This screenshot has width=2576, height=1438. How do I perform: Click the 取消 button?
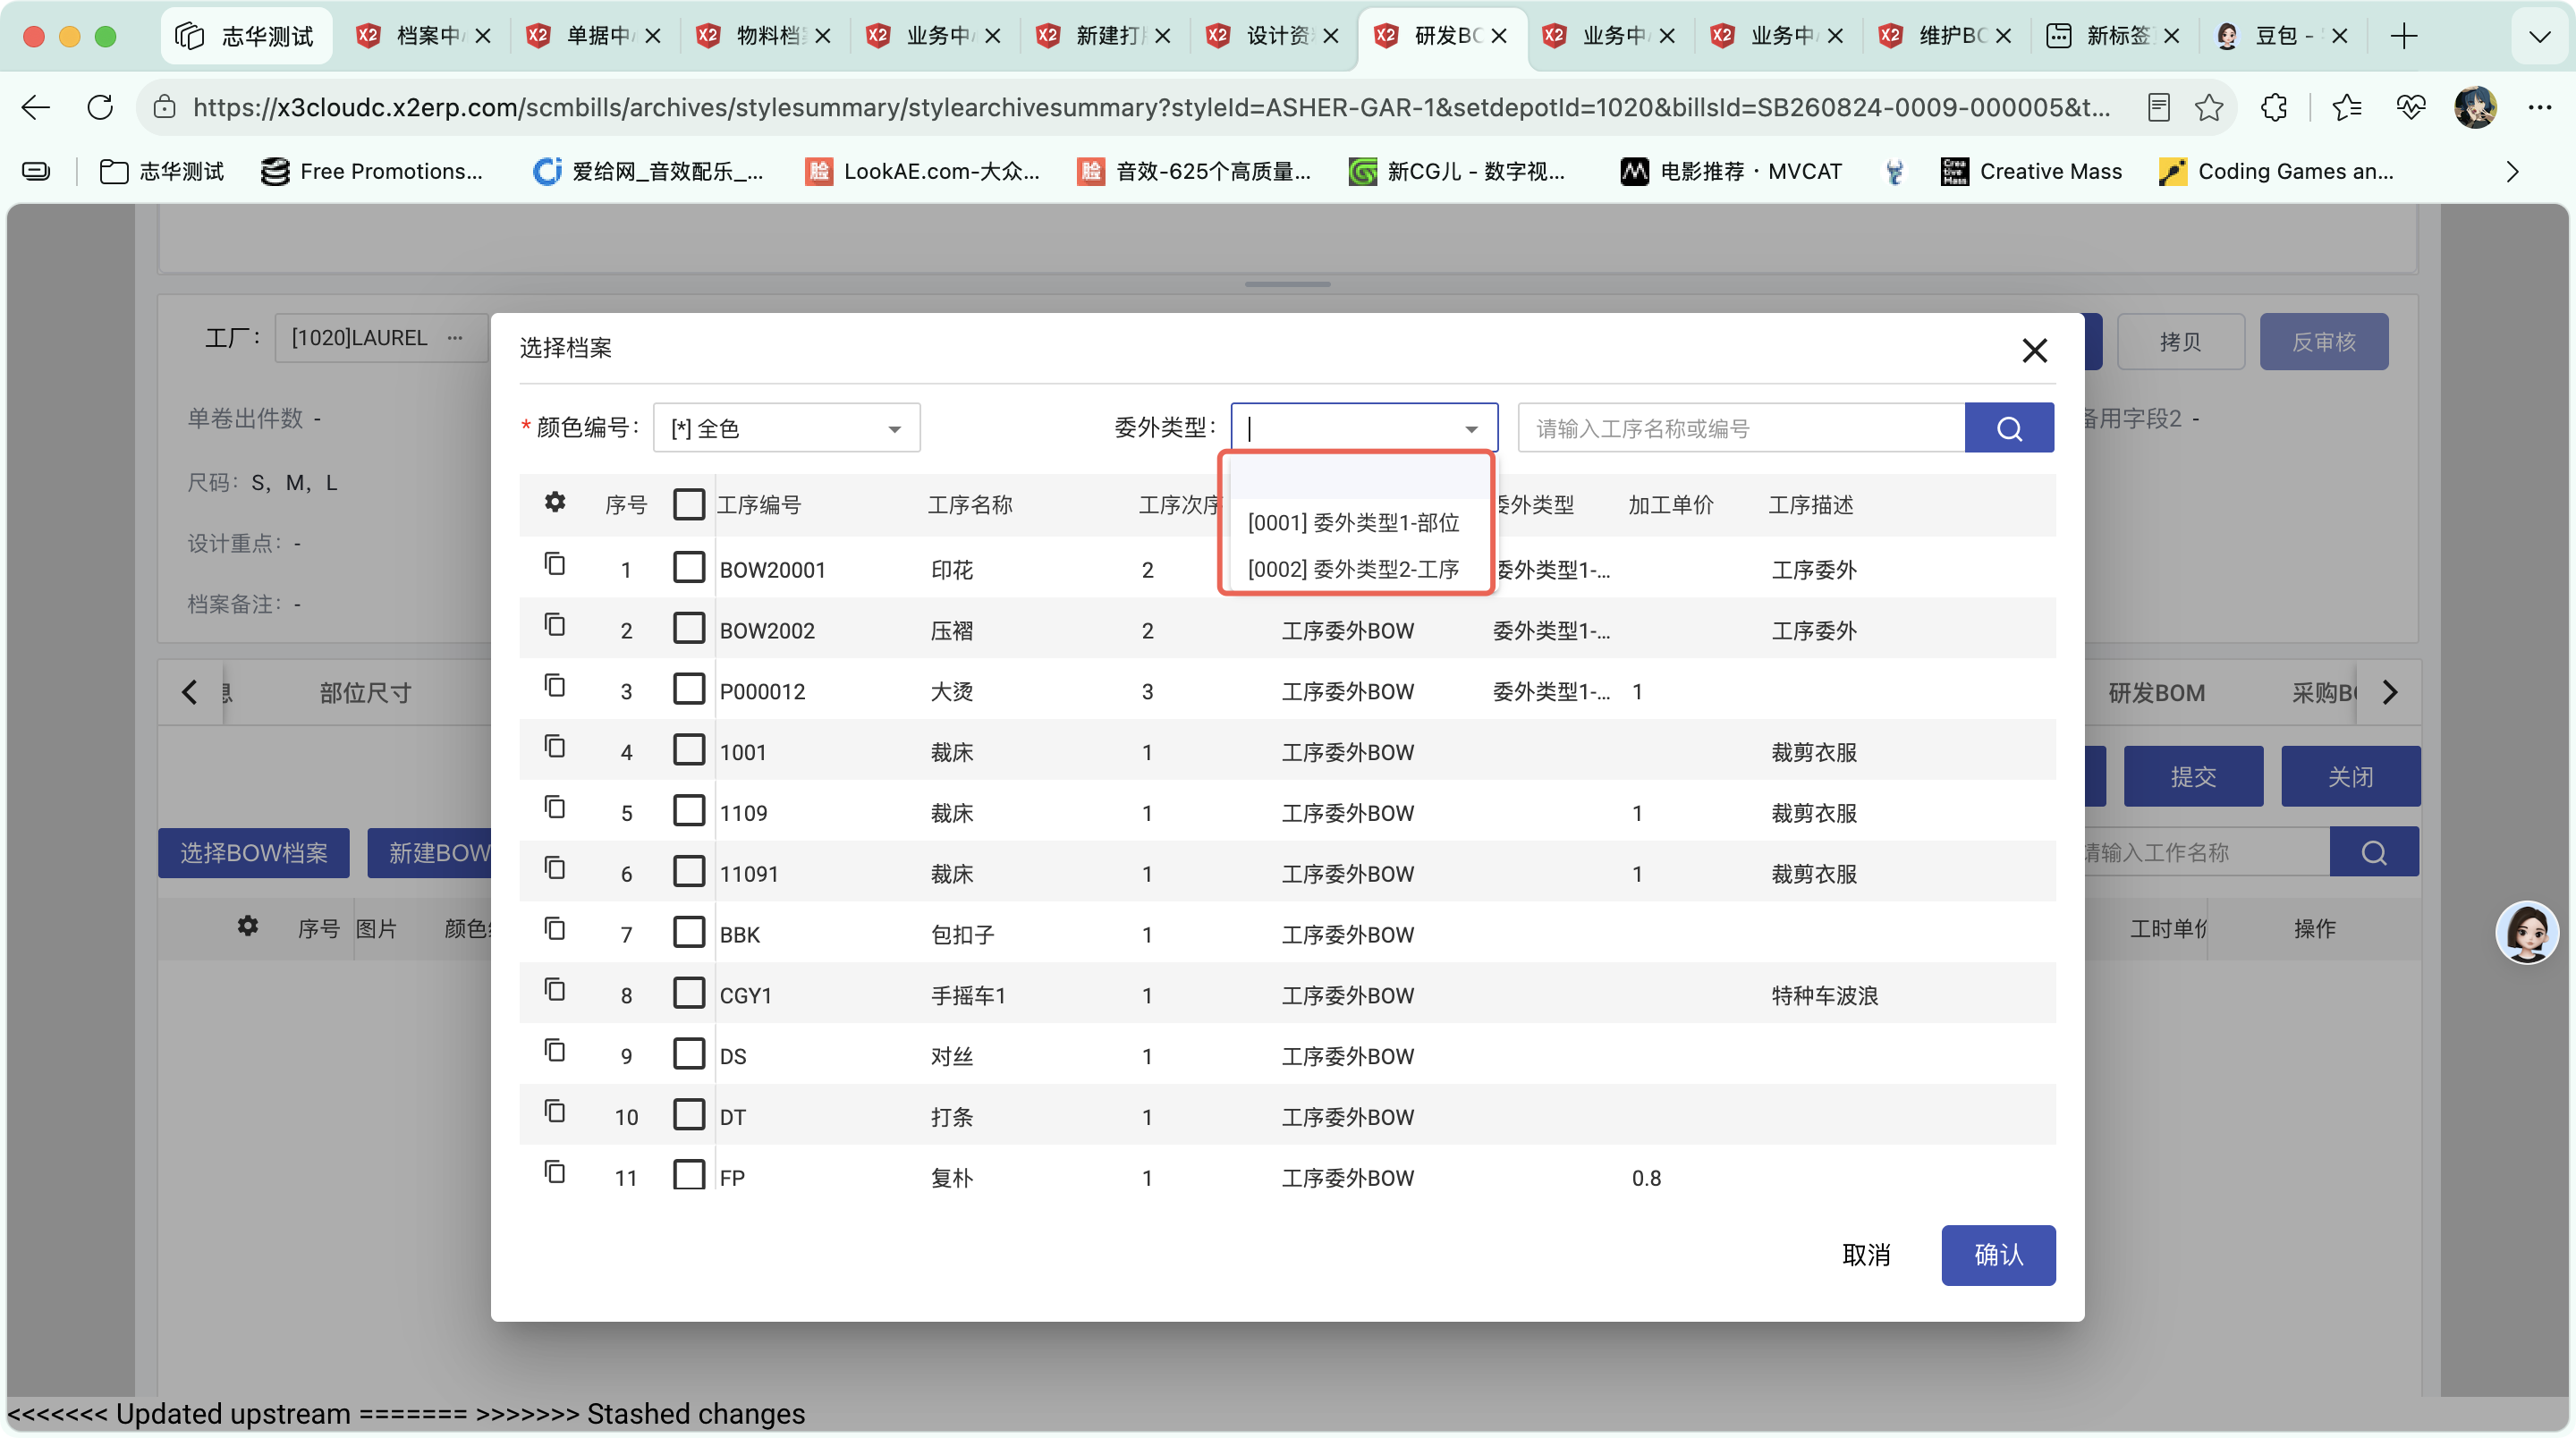(x=1866, y=1254)
